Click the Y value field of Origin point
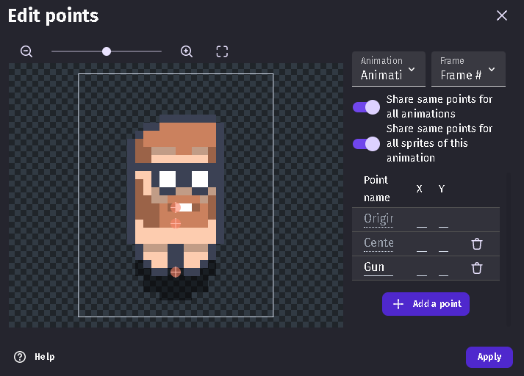 (x=444, y=220)
